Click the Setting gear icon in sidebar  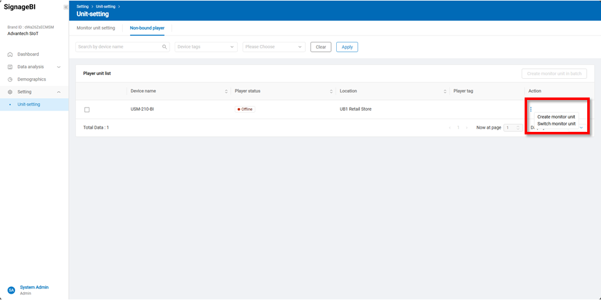(10, 92)
